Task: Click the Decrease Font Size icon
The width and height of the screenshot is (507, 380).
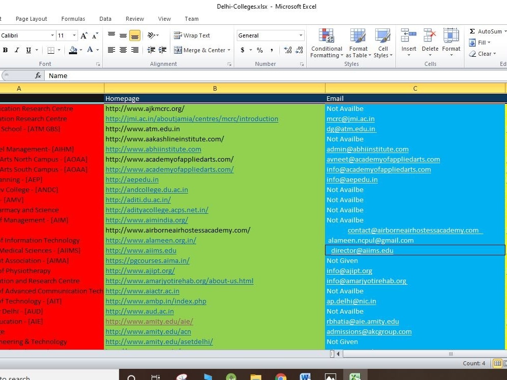Action: coord(95,35)
